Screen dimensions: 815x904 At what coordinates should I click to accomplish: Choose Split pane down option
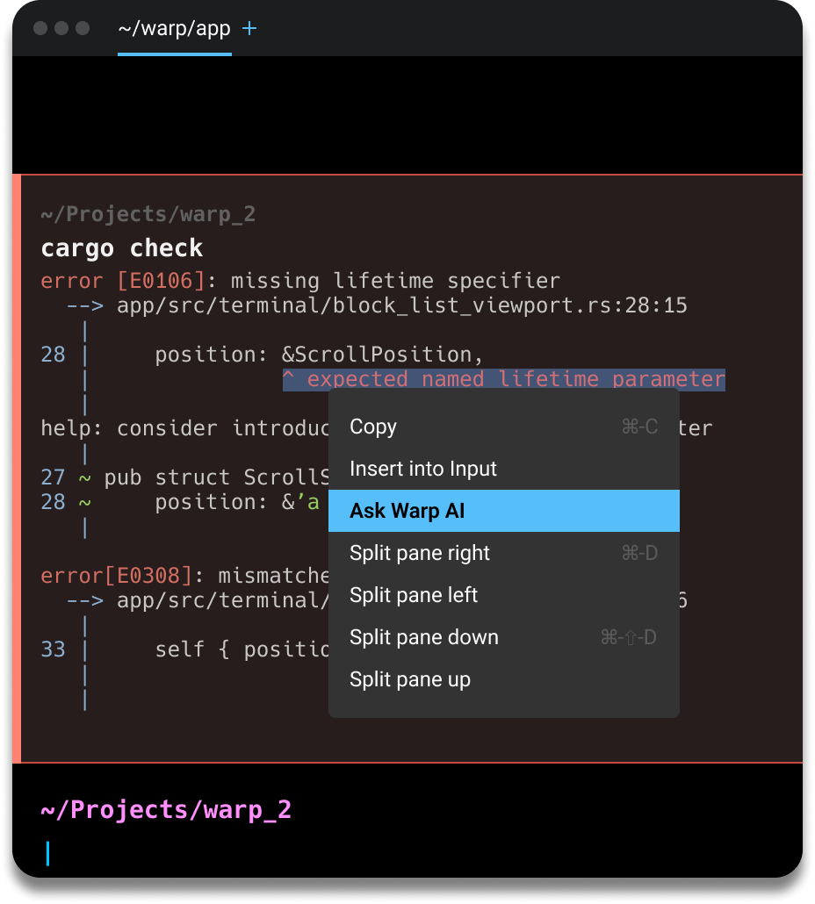tap(503, 637)
